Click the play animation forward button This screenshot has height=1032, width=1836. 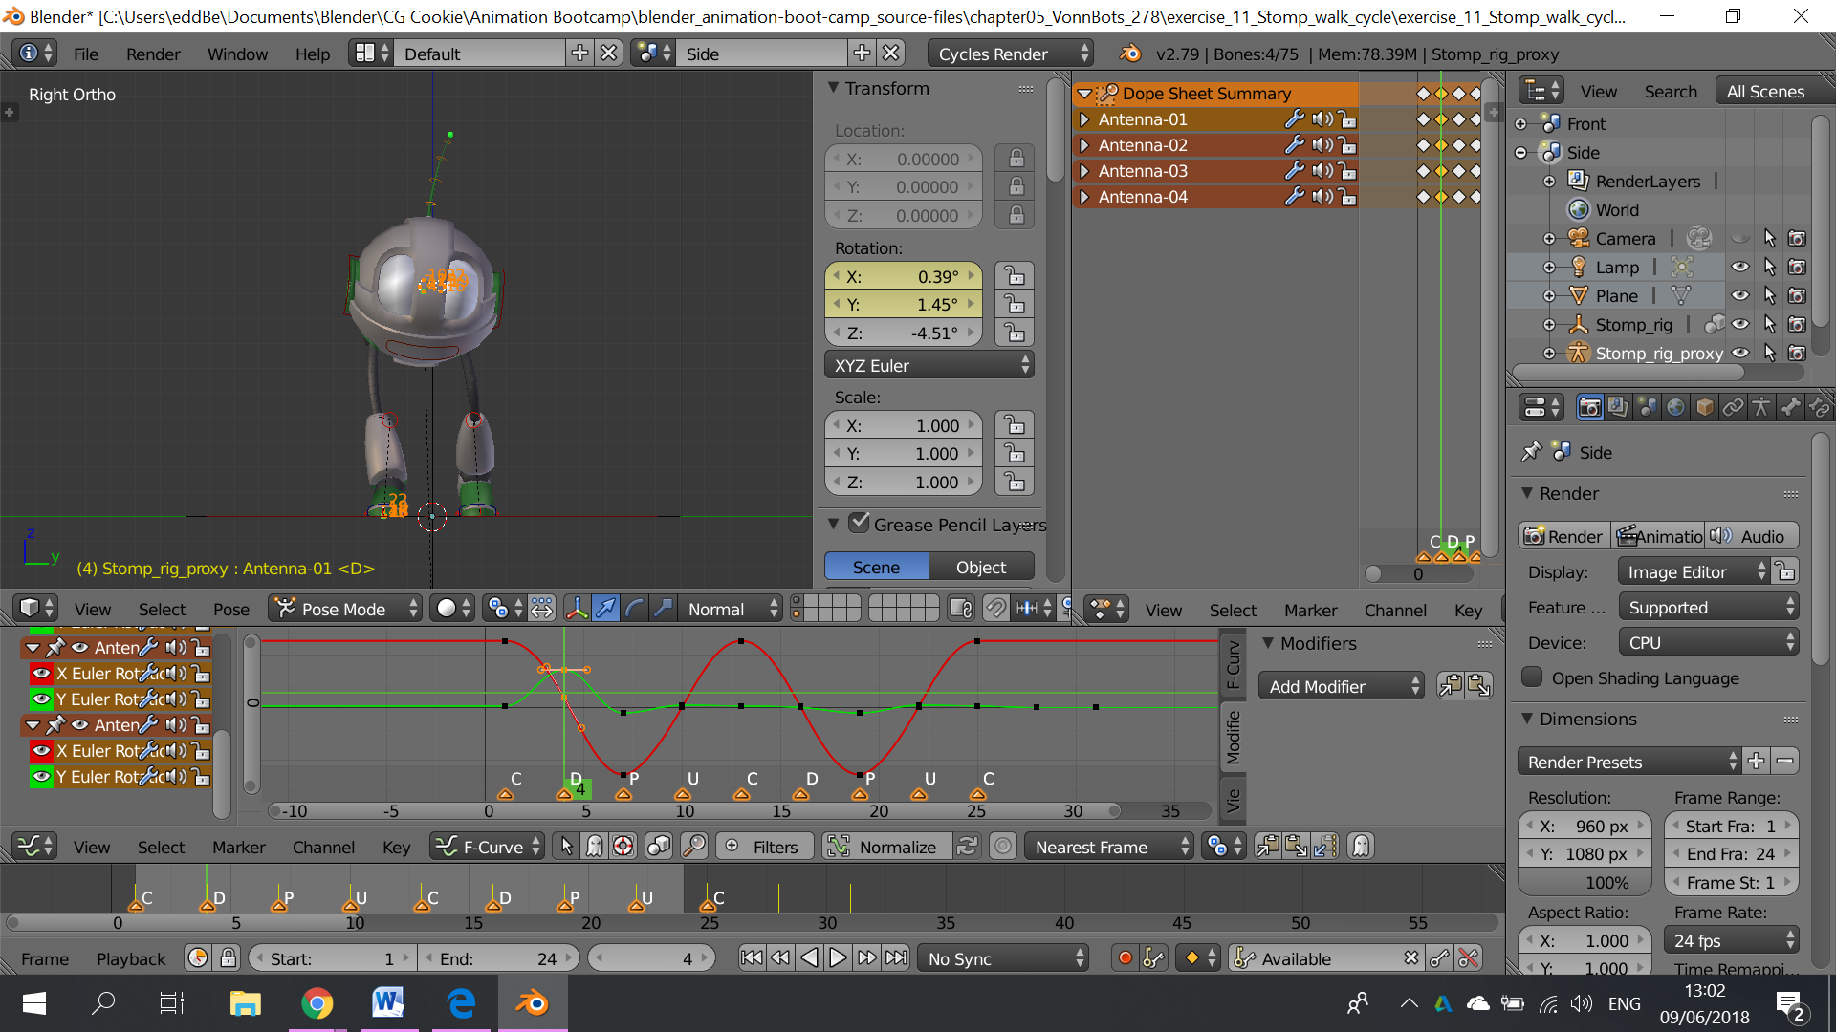click(x=838, y=958)
